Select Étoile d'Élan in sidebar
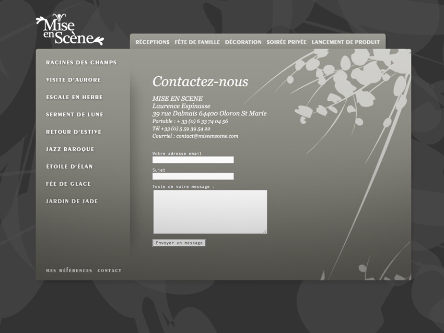This screenshot has width=444, height=333. [69, 166]
